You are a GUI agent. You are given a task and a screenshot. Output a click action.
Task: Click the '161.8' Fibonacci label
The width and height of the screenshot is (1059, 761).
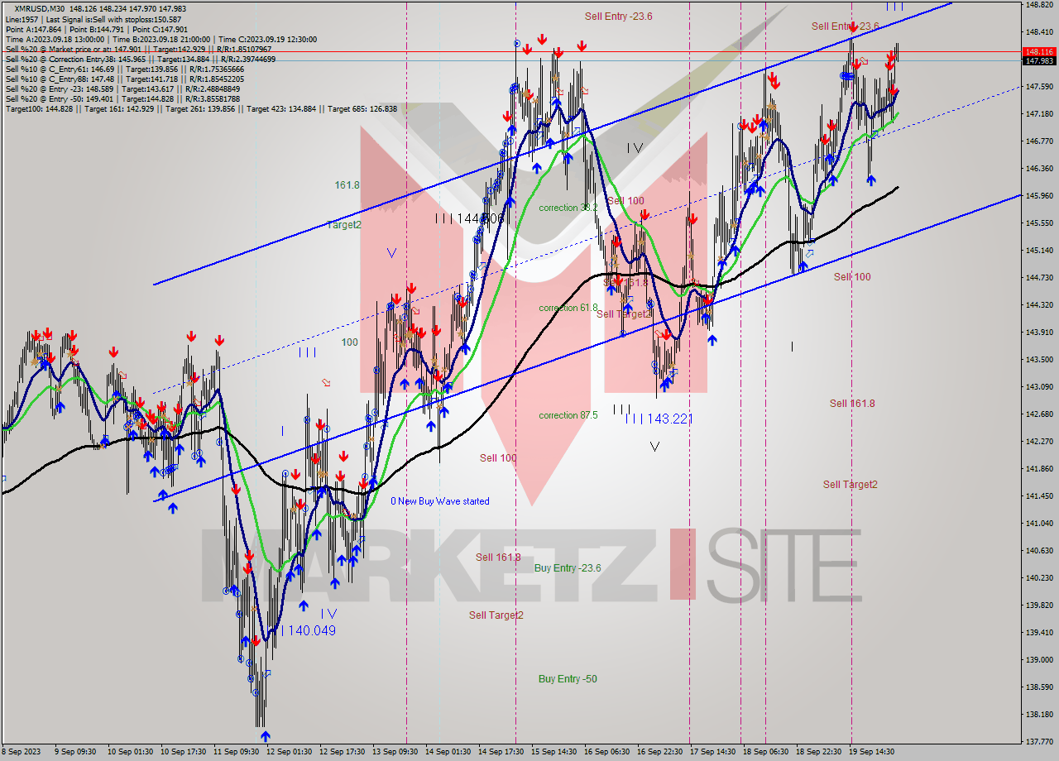tap(347, 185)
